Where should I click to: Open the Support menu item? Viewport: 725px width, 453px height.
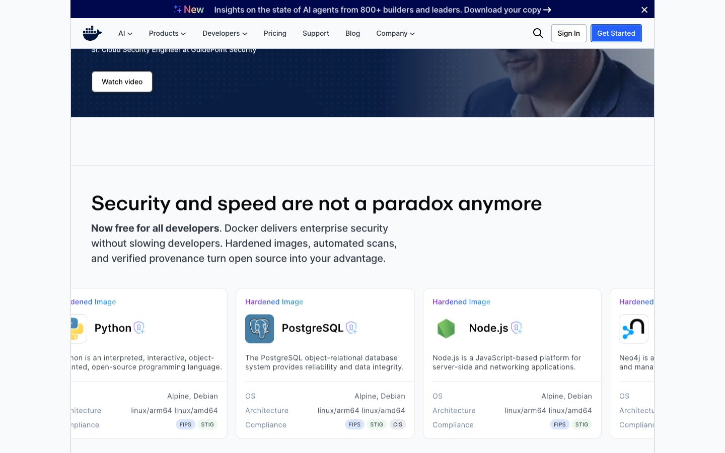pyautogui.click(x=316, y=33)
